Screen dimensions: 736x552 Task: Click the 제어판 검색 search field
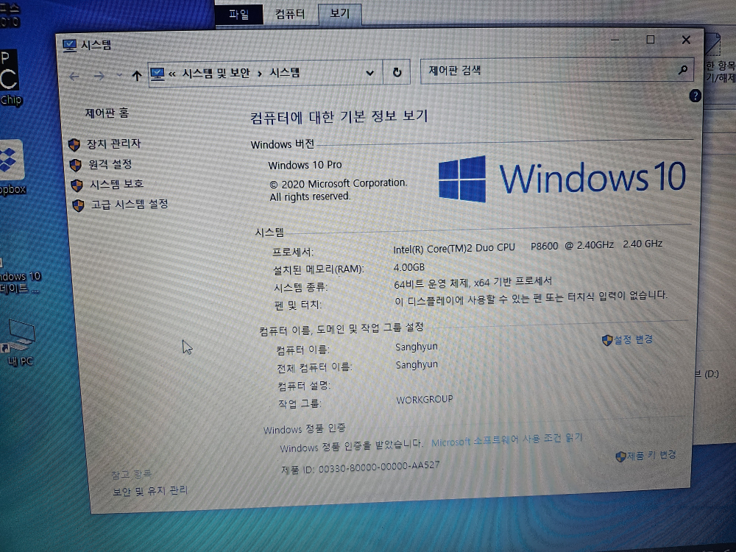tap(548, 71)
